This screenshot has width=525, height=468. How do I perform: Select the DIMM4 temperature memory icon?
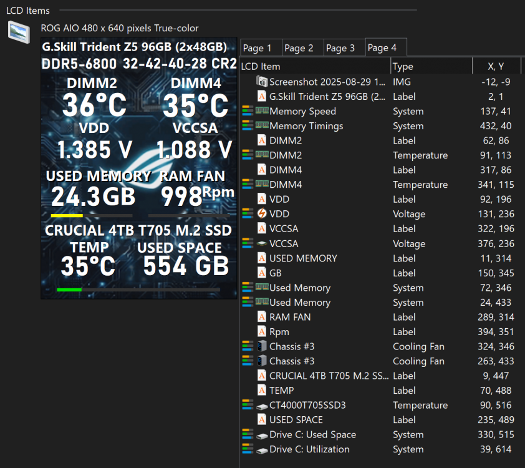click(x=262, y=183)
